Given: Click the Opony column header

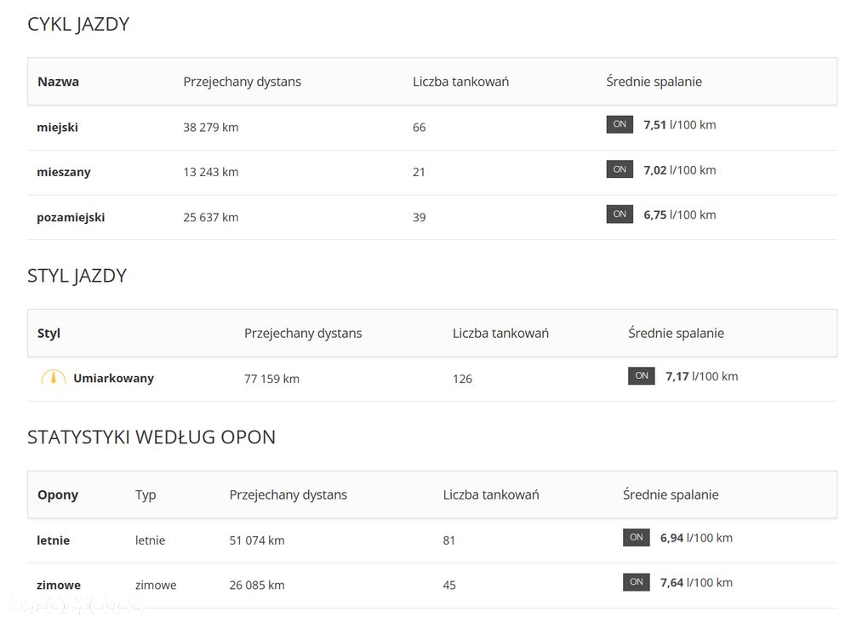Looking at the screenshot, I should coord(58,495).
